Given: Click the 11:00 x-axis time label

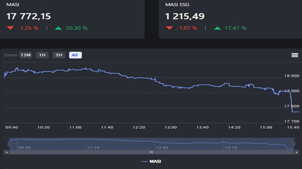Looking at the screenshot, I should tap(75, 127).
